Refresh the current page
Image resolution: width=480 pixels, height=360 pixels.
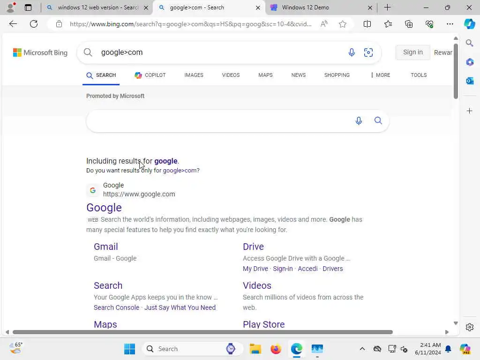pyautogui.click(x=34, y=24)
